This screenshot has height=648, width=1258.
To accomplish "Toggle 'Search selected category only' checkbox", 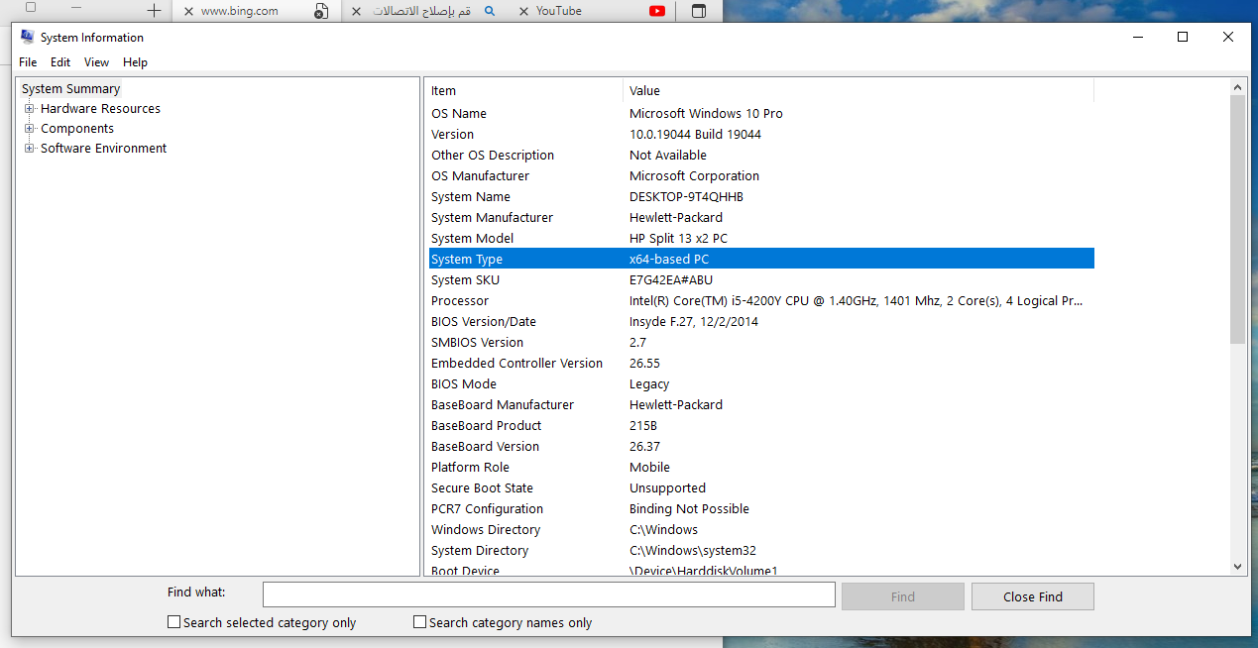I will coord(174,622).
